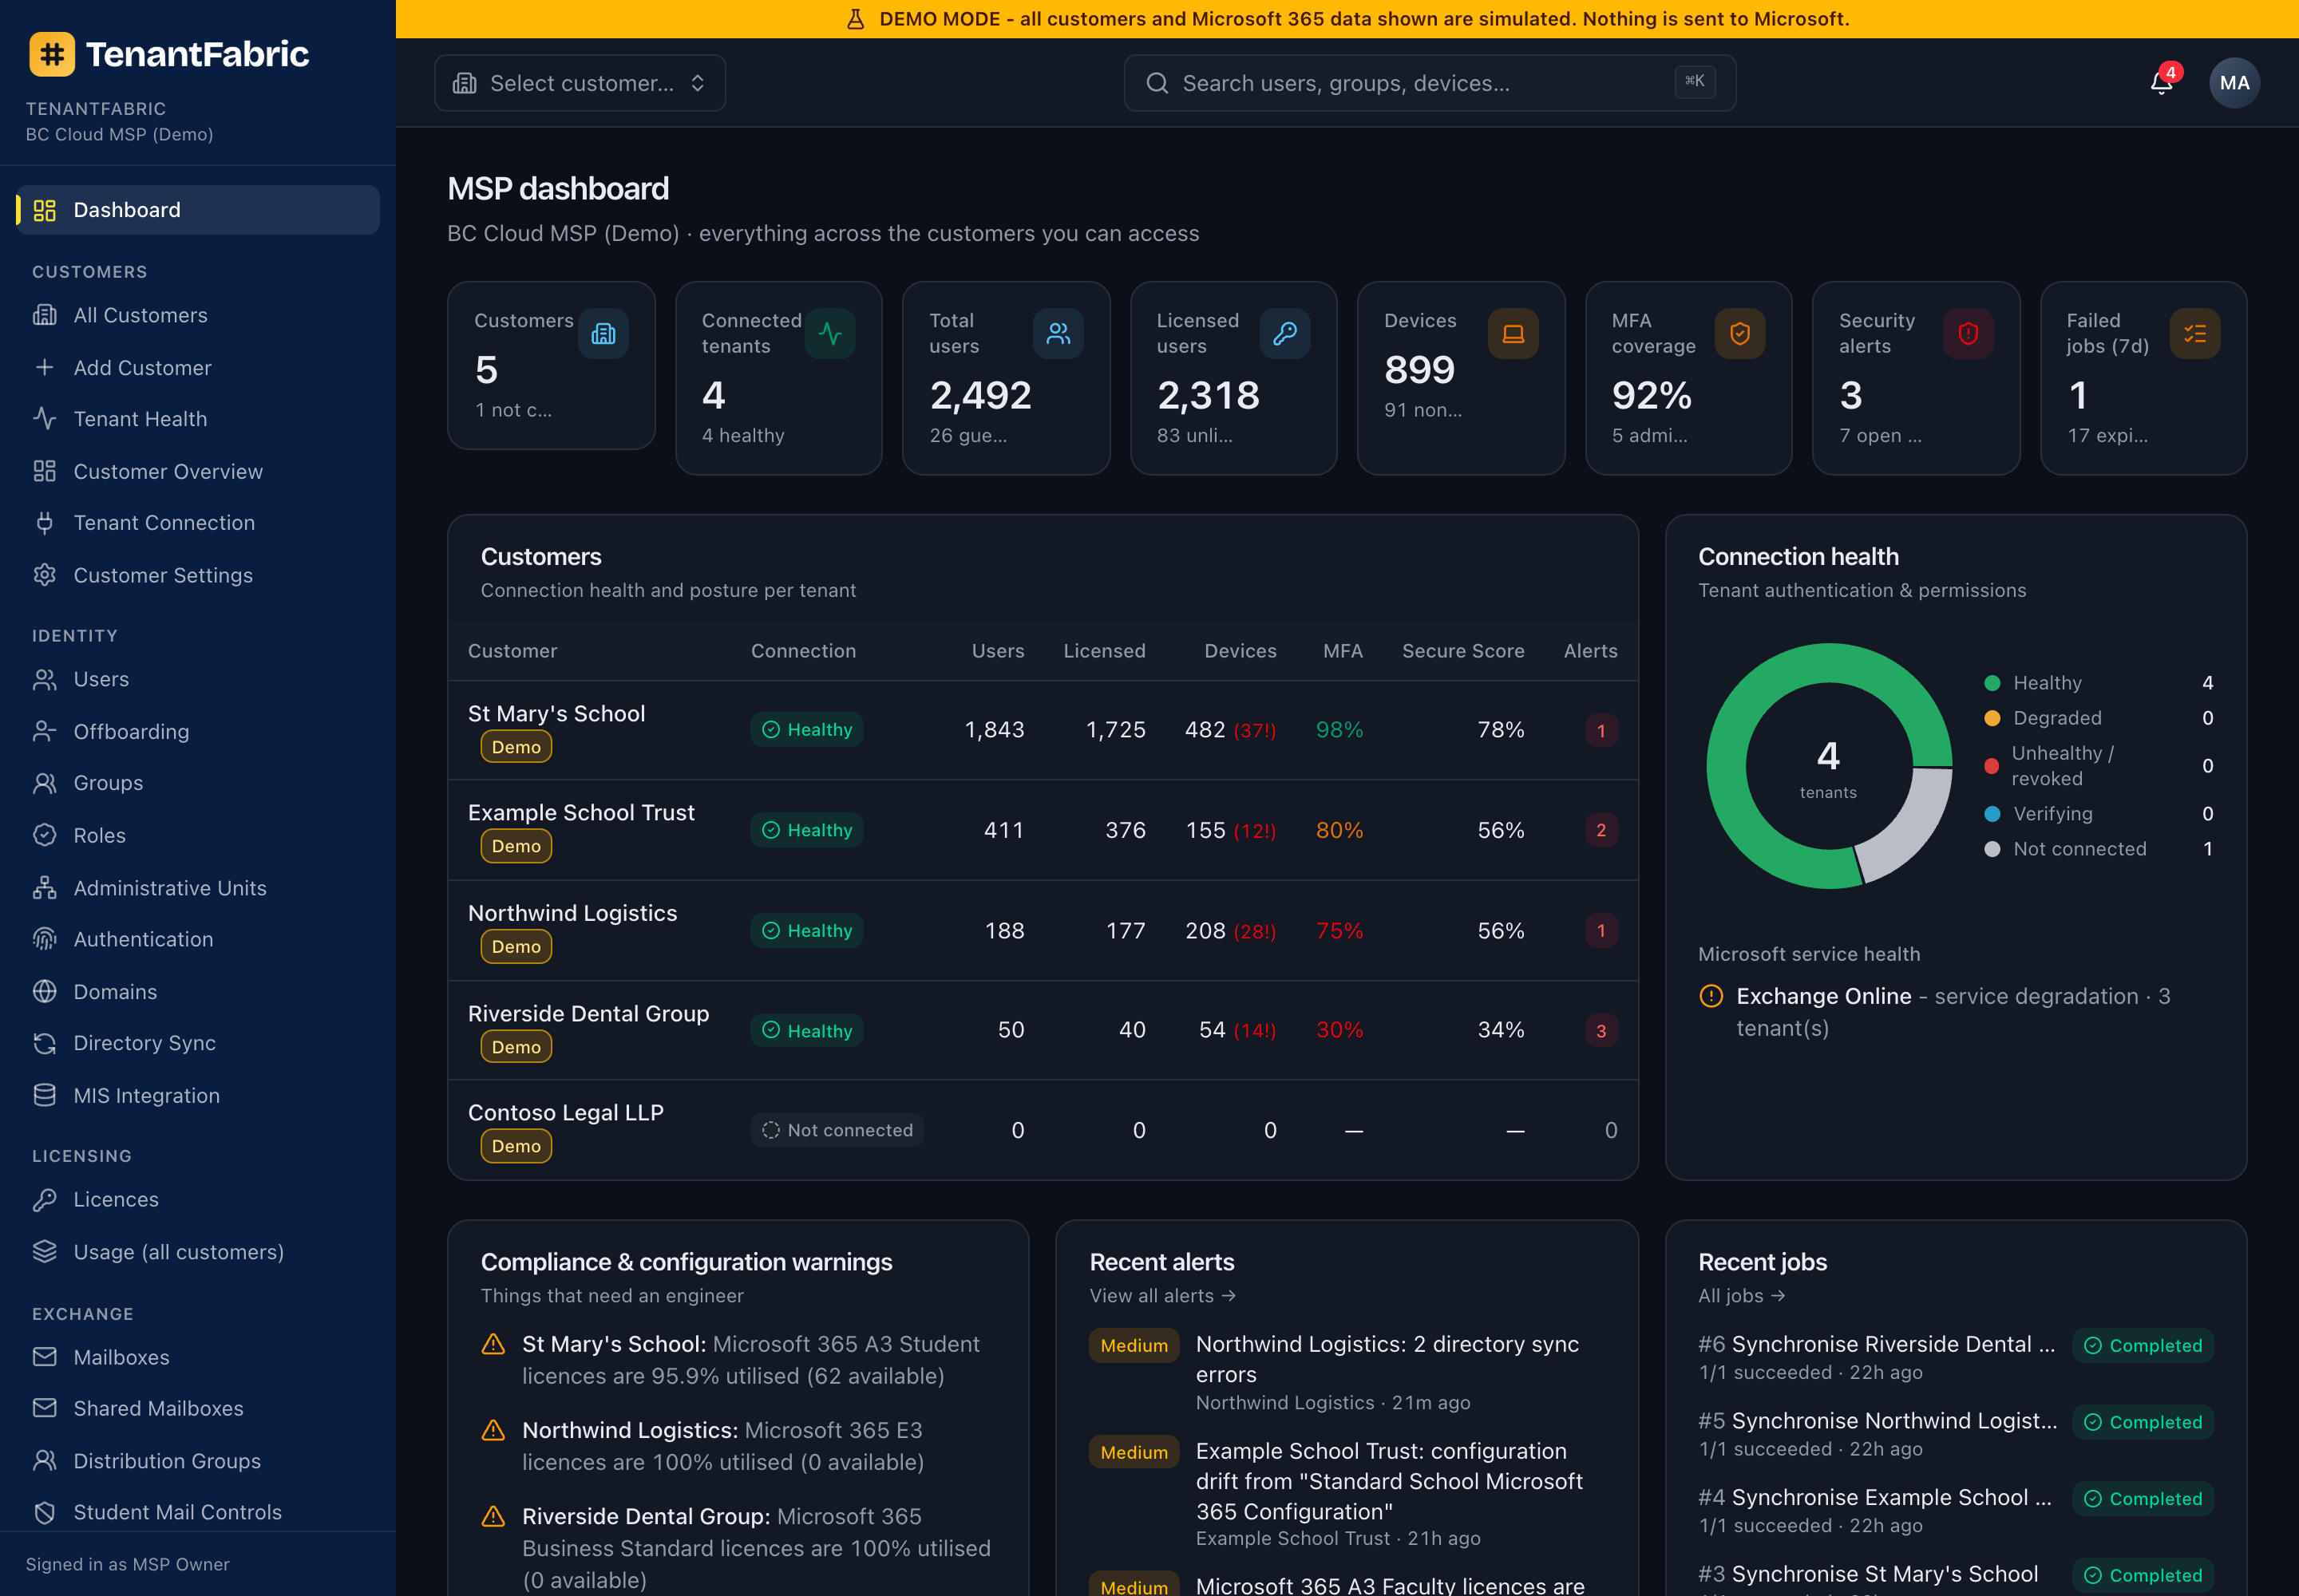Viewport: 2299px width, 1596px height.
Task: Click the Completed badge for job #6
Action: (x=2143, y=1346)
